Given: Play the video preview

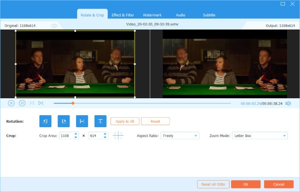Looking at the screenshot, I should tap(11, 103).
